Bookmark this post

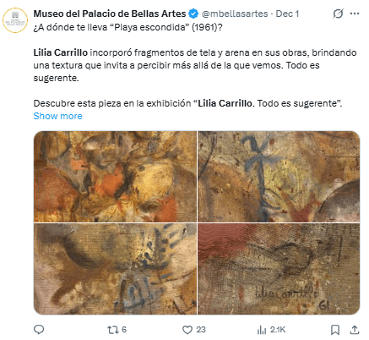[x=335, y=330]
